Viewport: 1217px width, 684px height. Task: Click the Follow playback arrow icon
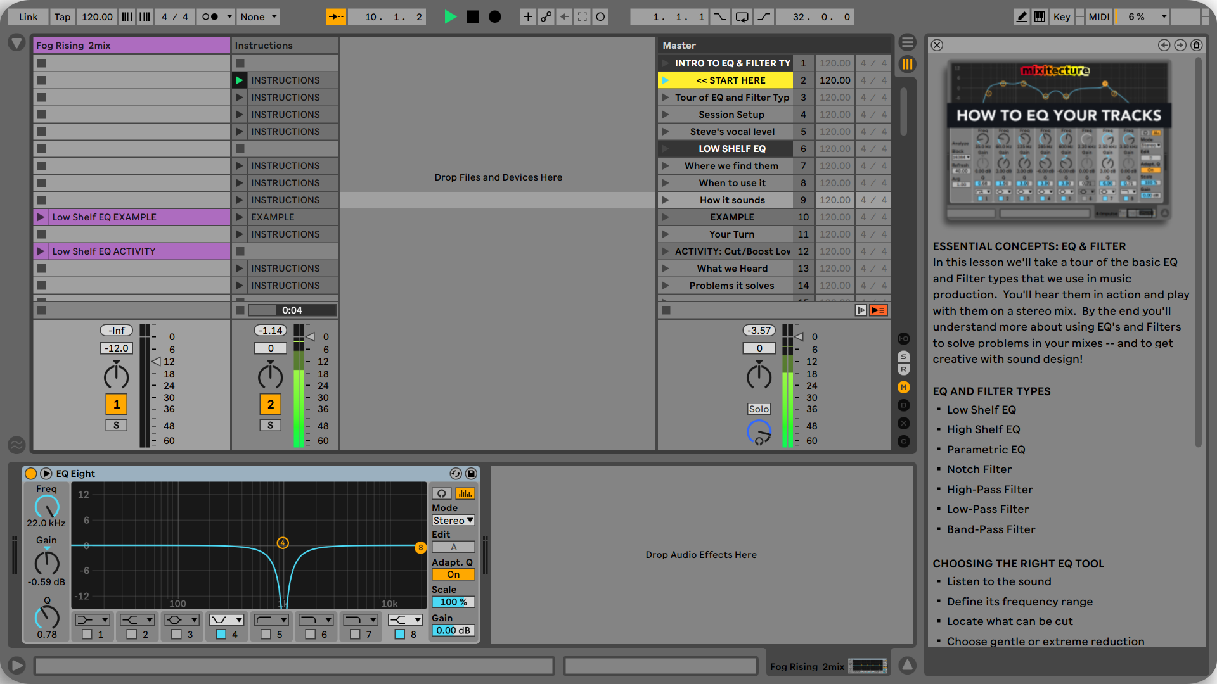tap(336, 17)
